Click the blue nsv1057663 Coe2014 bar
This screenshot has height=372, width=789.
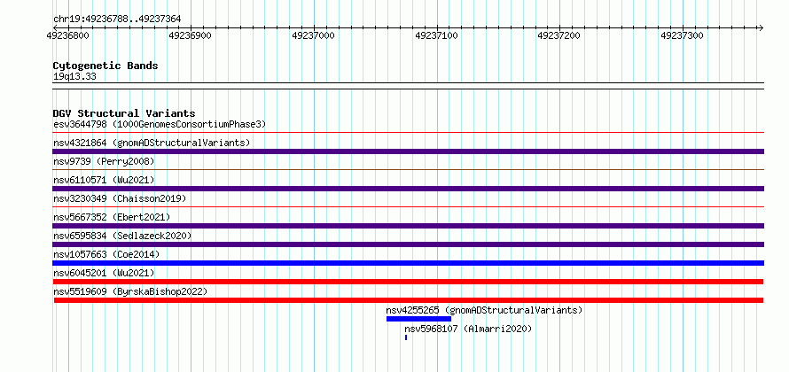click(x=408, y=263)
